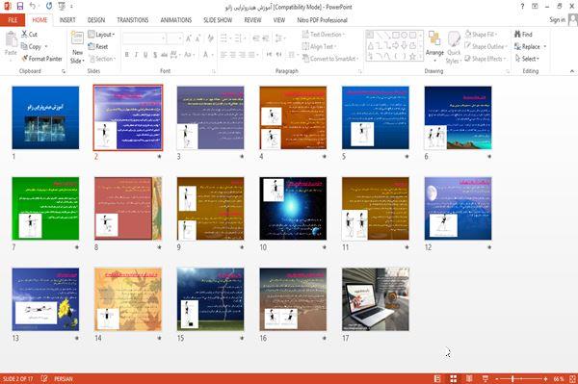Open the Arrange tool in Drawing group
The width and height of the screenshot is (578, 384).
[x=434, y=47]
